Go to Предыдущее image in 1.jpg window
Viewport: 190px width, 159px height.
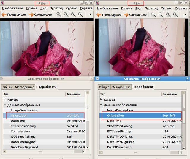(14, 14)
